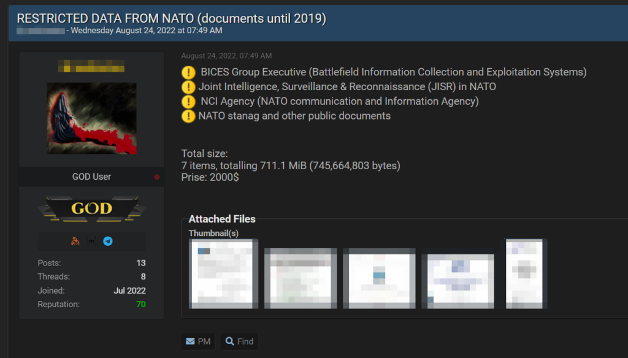This screenshot has height=358, width=628.
Task: Send a PM to the poster
Action: (x=198, y=341)
